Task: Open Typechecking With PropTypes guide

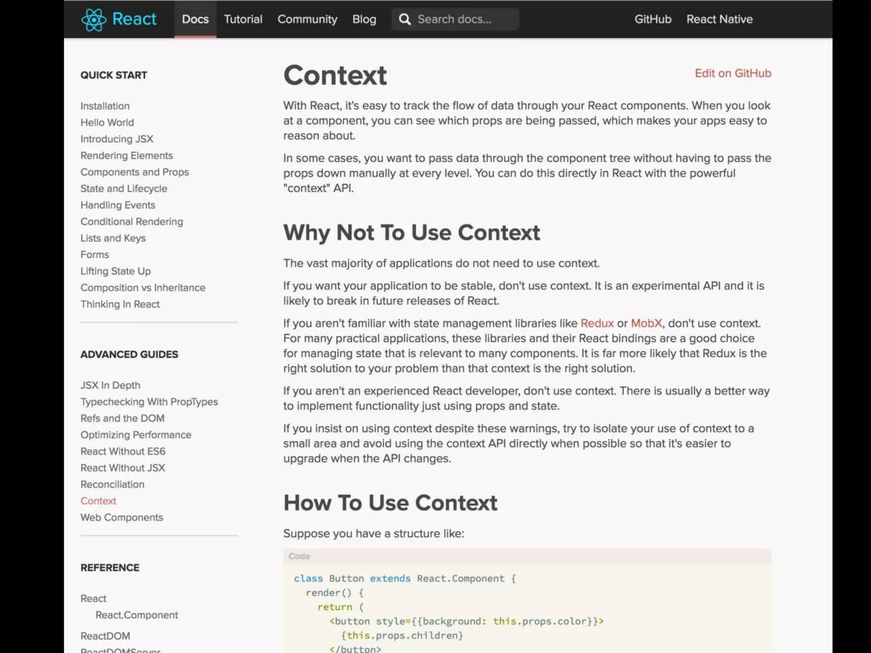Action: pos(149,402)
